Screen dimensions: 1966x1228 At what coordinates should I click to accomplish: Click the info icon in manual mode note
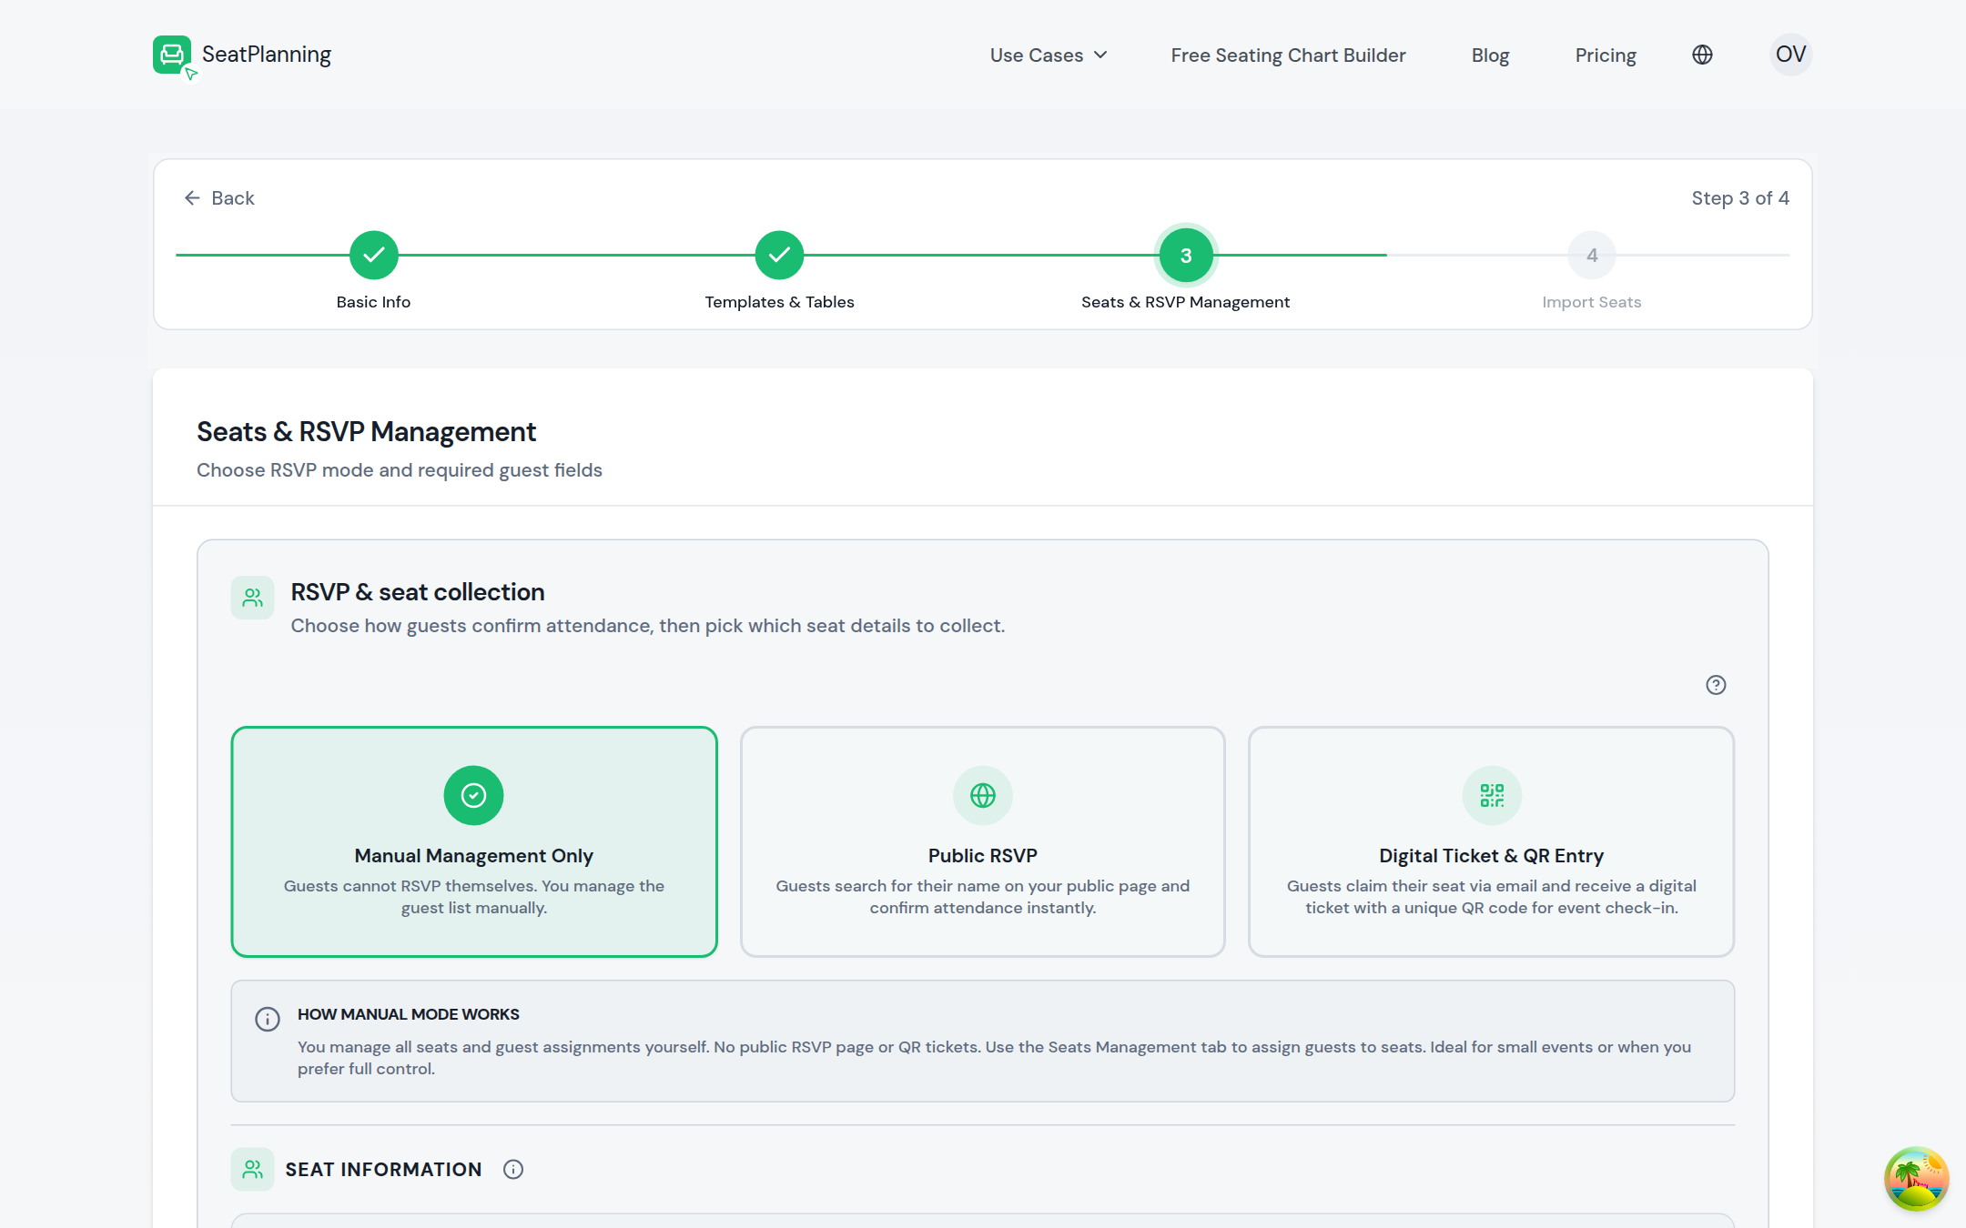coord(268,1019)
